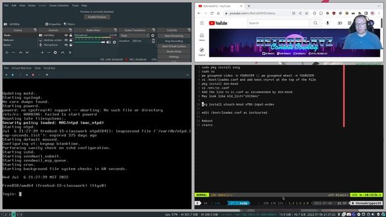
Task: Click Start Streaming in OBS Controls
Action: [174, 36]
